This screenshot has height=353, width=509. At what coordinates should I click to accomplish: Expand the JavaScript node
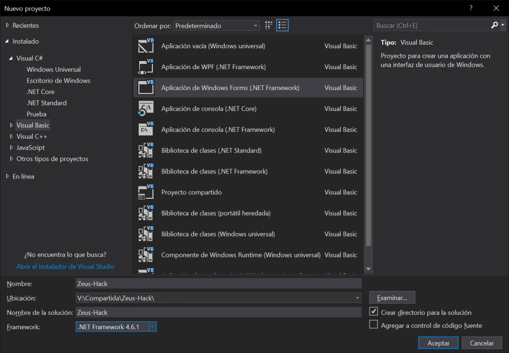click(x=11, y=148)
